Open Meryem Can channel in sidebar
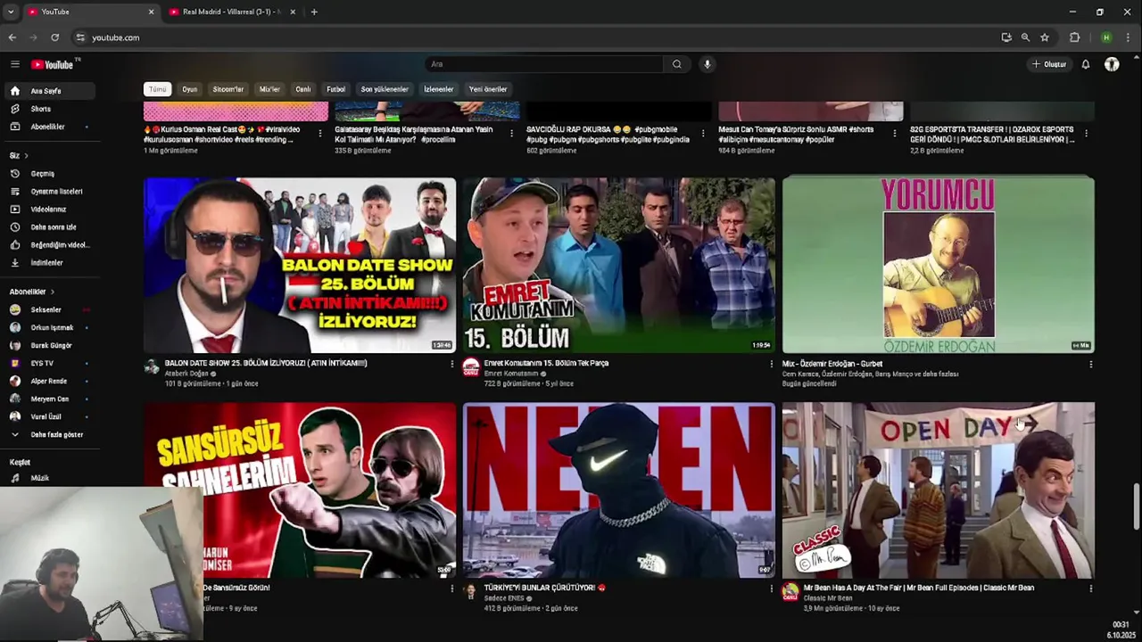 48,399
